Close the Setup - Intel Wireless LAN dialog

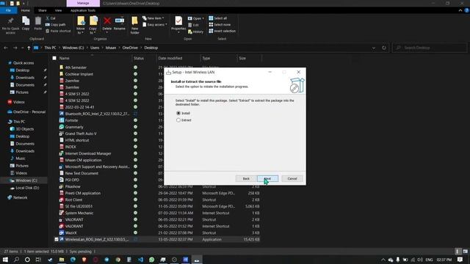299,72
